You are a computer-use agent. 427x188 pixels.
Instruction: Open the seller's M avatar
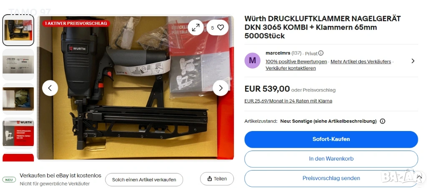tap(252, 60)
